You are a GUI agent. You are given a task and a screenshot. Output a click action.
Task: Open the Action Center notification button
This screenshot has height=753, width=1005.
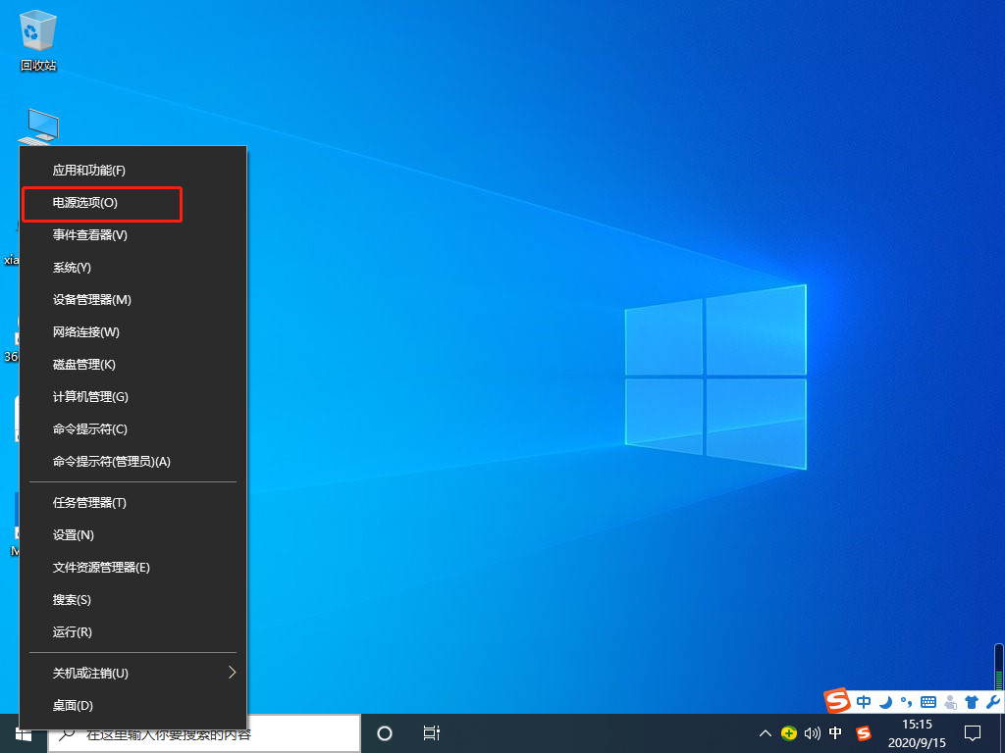(973, 733)
